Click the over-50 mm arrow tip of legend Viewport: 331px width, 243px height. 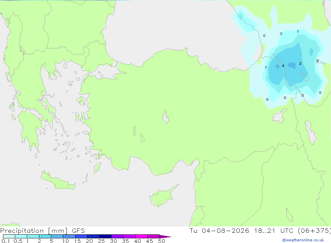[x=165, y=237]
